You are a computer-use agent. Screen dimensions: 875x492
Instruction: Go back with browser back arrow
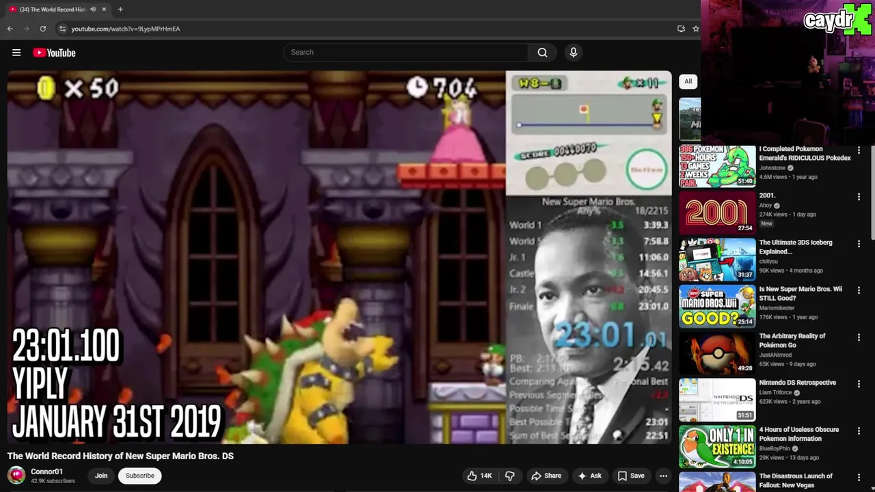click(10, 29)
